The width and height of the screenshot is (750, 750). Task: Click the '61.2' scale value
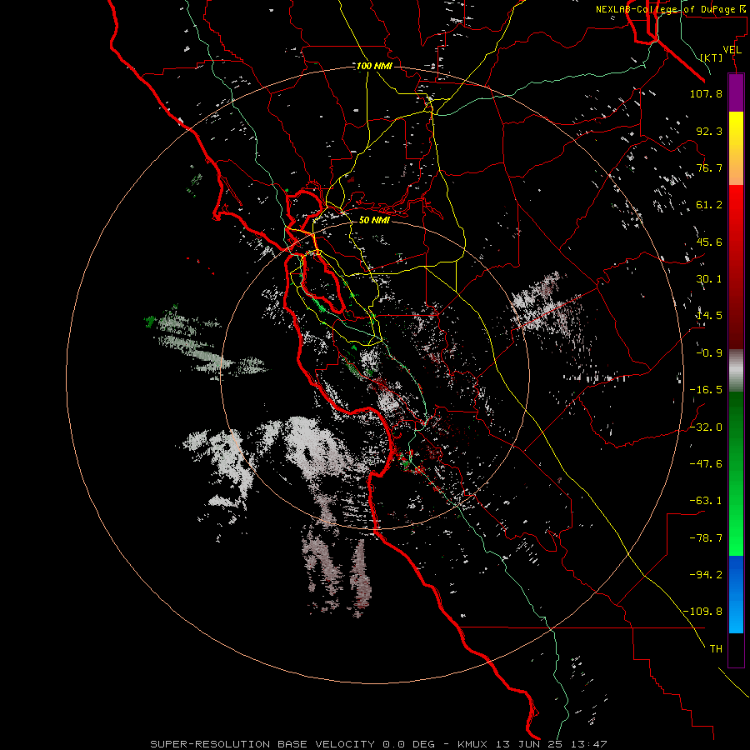coord(709,205)
